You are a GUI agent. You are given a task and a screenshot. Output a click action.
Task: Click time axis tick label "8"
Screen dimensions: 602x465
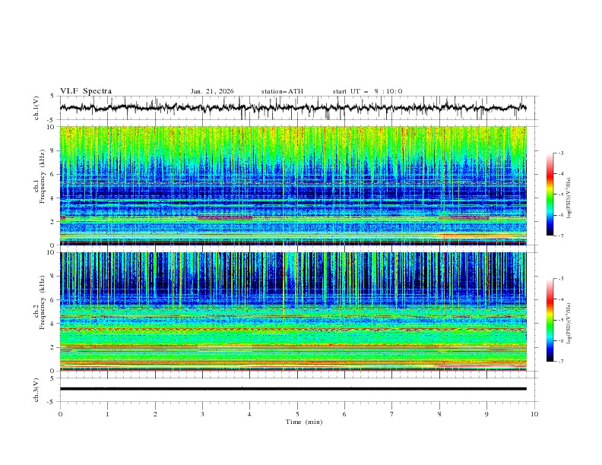point(439,414)
